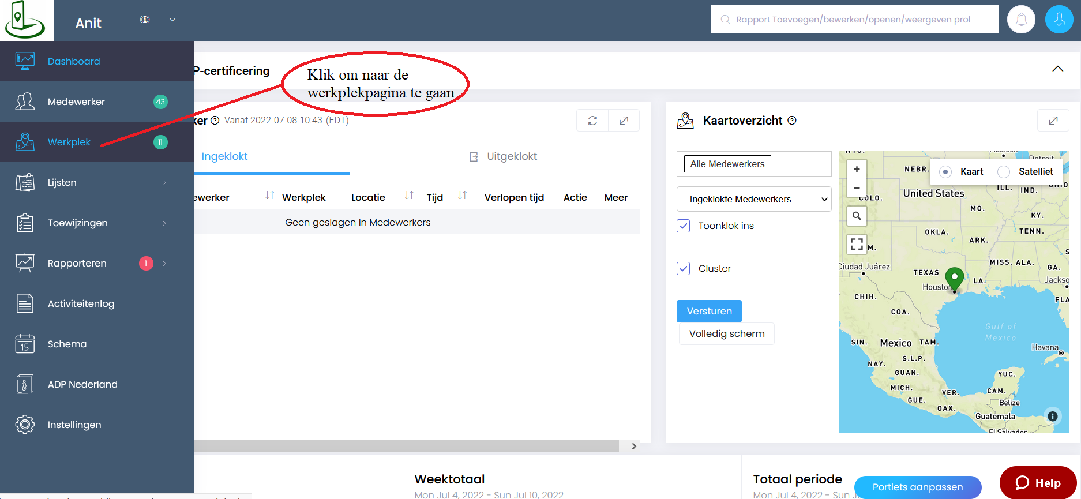The image size is (1081, 499).
Task: Click the notification bell icon
Action: [1021, 20]
